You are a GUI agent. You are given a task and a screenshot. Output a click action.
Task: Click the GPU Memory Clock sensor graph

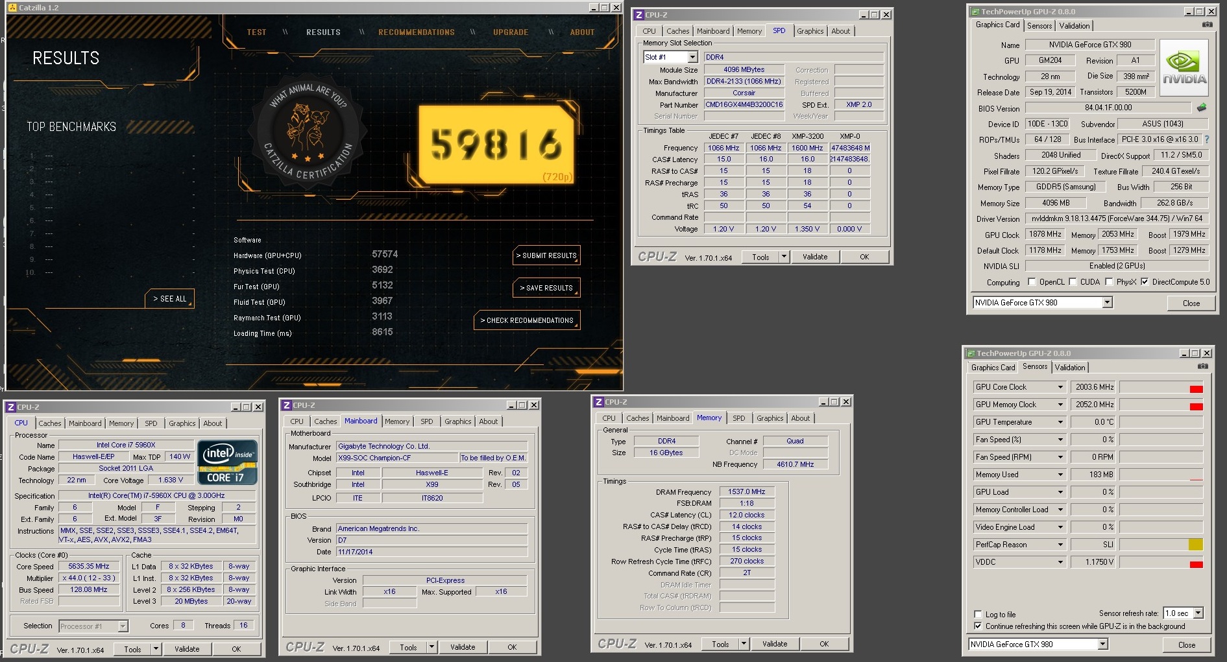(x=1161, y=405)
